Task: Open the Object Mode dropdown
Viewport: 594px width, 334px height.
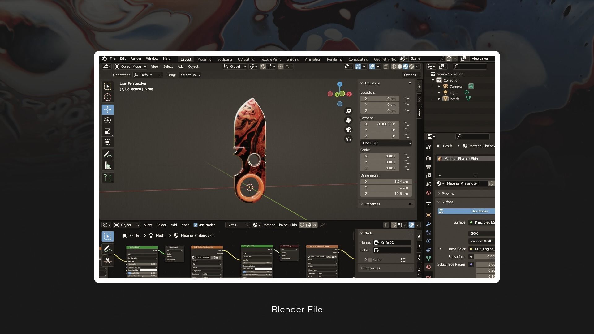Action: pos(130,66)
